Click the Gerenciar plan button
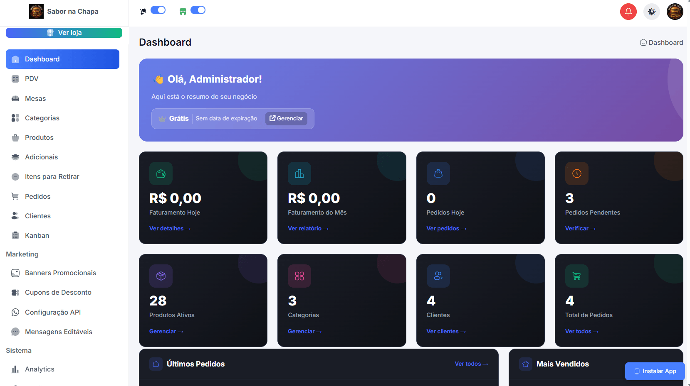The image size is (690, 386). point(286,119)
